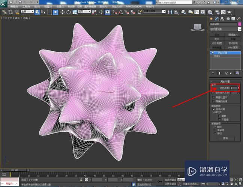Click Bind to Space Warp tool
The width and height of the screenshot is (243, 187).
[x=17, y=12]
